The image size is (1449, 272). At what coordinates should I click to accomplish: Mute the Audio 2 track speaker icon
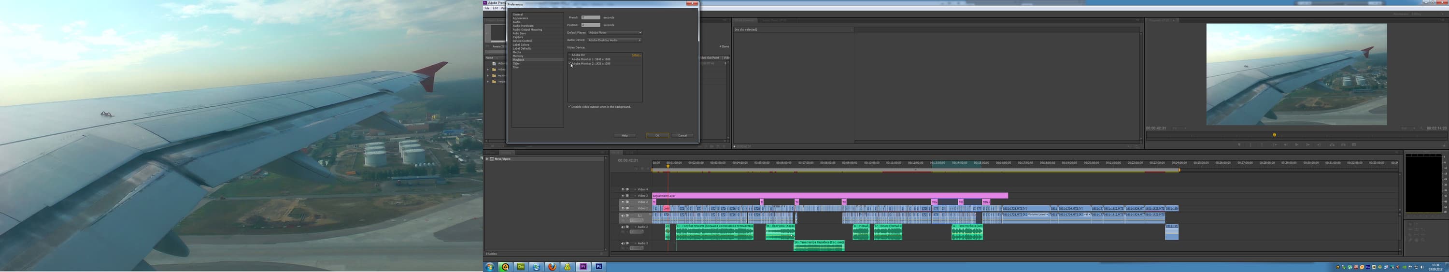pyautogui.click(x=622, y=227)
